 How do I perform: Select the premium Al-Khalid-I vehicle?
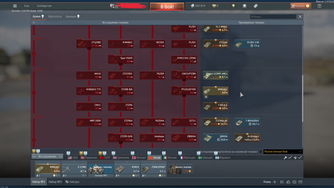(x=247, y=138)
